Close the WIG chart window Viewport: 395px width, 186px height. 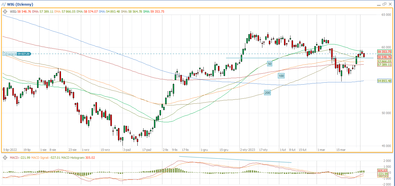click(x=390, y=4)
